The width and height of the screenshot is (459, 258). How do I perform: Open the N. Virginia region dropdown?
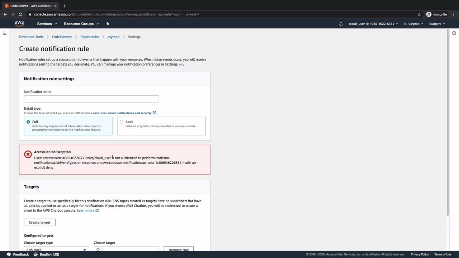[x=414, y=24]
